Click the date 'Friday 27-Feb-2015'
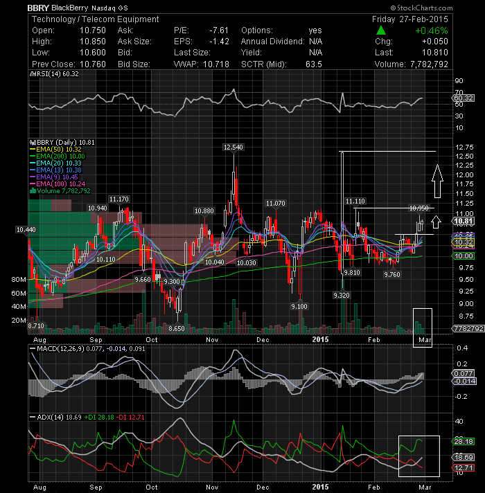The height and width of the screenshot is (493, 485). [410, 19]
